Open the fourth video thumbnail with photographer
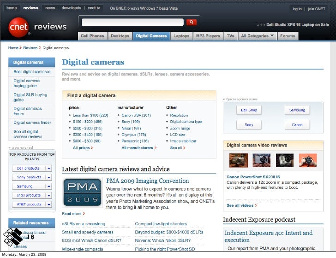Viewport: 336px width, 258px height. tap(308, 160)
